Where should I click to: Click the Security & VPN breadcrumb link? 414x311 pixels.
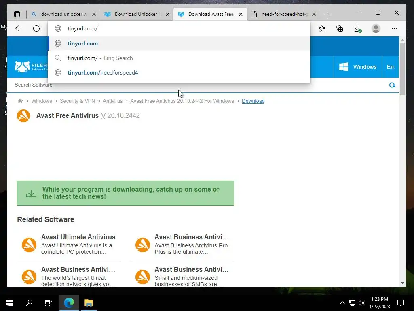click(x=77, y=101)
